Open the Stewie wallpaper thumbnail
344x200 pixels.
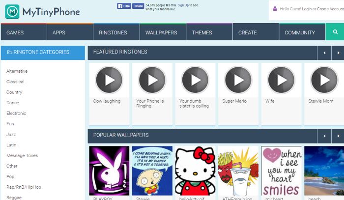click(152, 171)
